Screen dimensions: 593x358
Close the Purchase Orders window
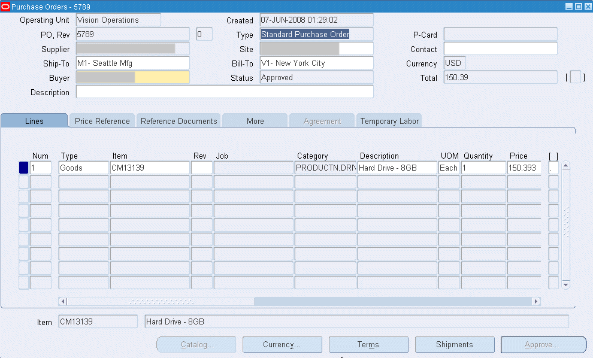click(588, 7)
